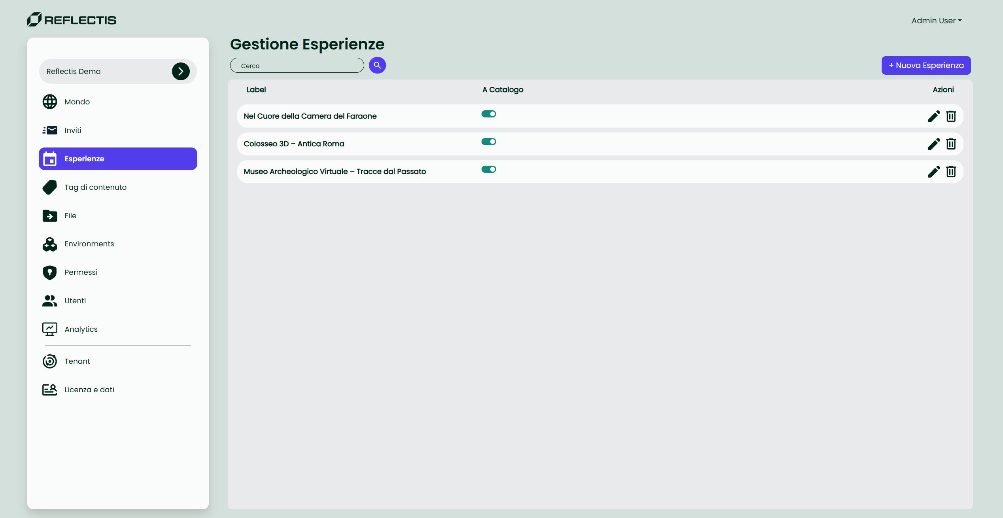Turn off catalog switch for Faraone experience
The image size is (1003, 518).
(x=489, y=113)
